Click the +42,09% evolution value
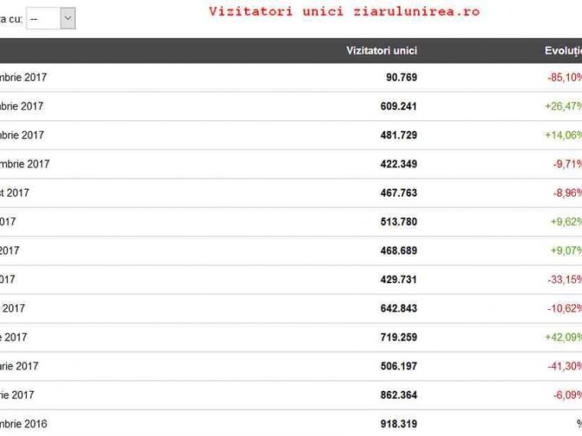582x436 pixels. (563, 337)
